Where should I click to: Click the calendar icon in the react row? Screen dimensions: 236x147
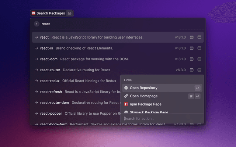click(191, 37)
